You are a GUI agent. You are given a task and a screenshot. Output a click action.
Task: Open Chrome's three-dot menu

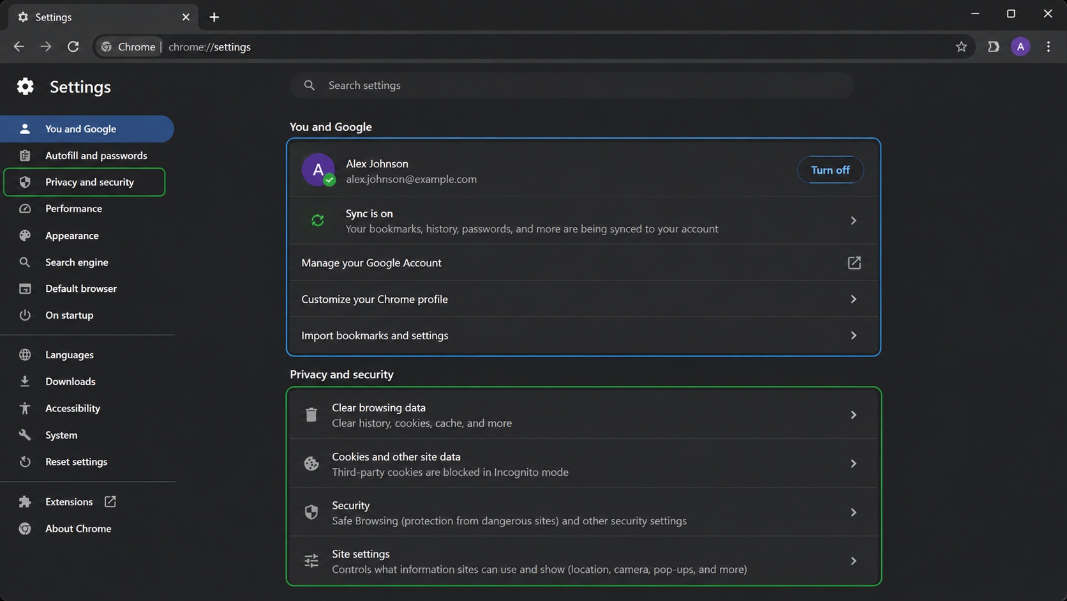point(1048,47)
